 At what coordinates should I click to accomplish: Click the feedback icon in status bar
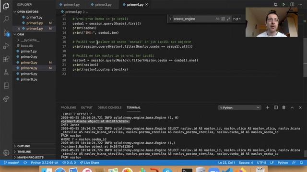pyautogui.click(x=294, y=162)
